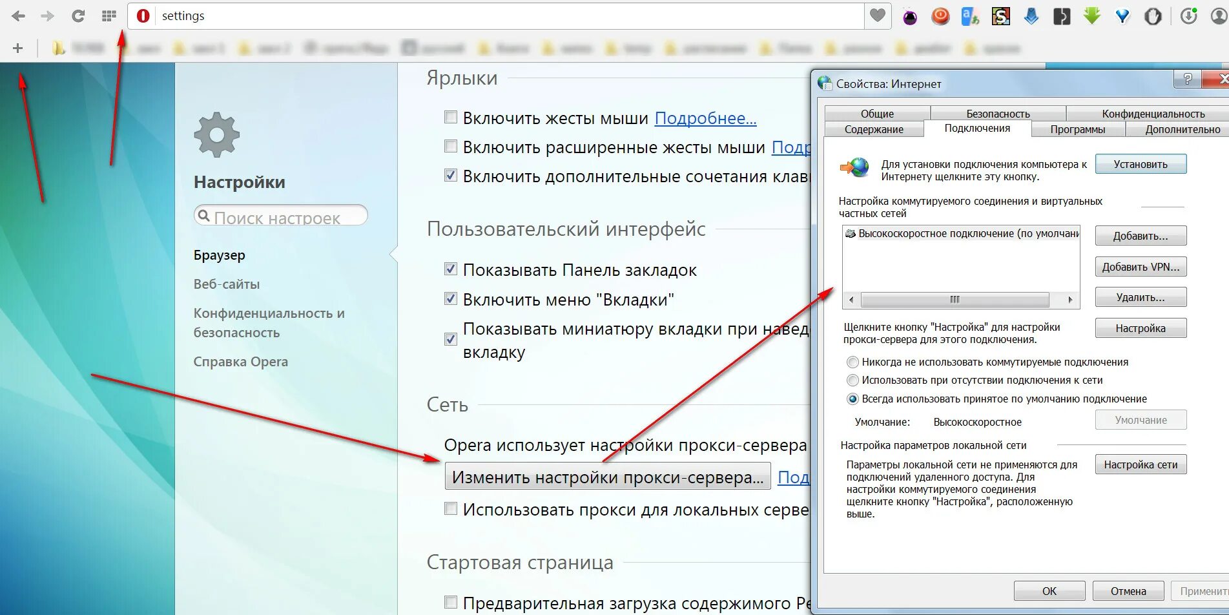
Task: Open the Подробнее link for mouse gestures
Action: tap(705, 118)
